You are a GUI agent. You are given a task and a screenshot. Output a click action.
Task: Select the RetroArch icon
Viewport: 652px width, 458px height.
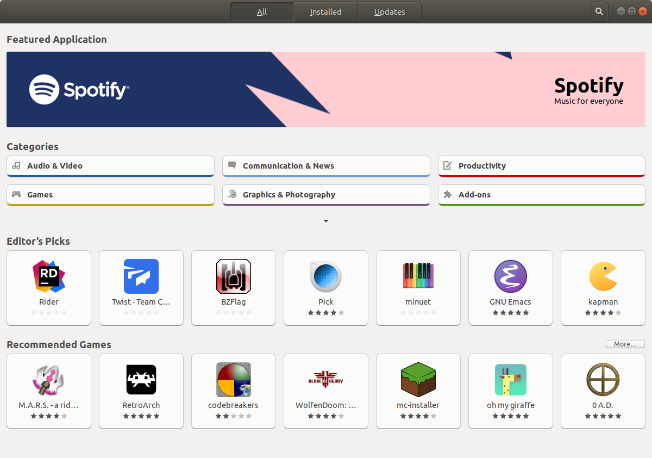tap(141, 380)
